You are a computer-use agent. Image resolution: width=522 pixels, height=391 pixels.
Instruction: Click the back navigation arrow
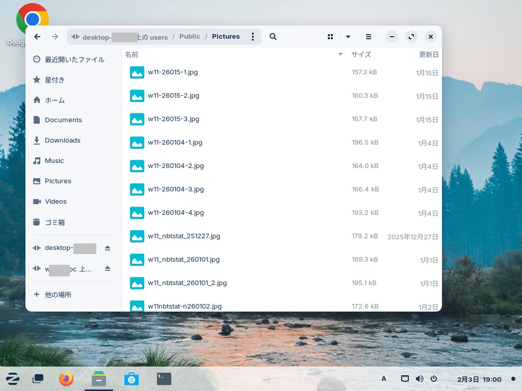(37, 37)
